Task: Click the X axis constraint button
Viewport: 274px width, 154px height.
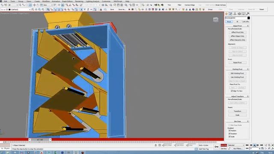Action: [x=81, y=9]
